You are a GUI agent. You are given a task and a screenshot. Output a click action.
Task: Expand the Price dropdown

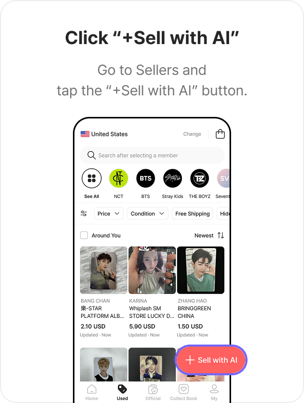point(109,214)
